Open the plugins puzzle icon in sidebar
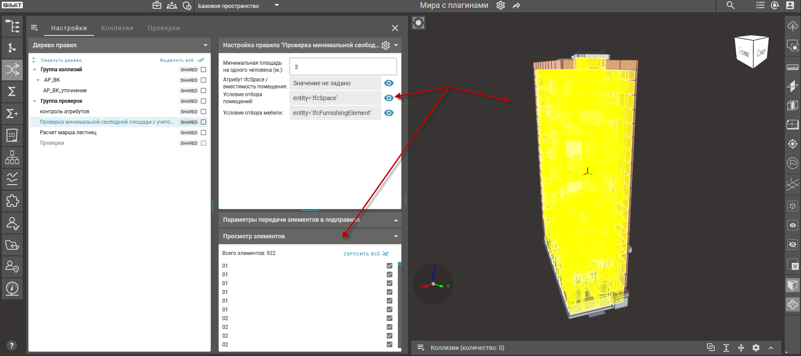 tap(12, 201)
